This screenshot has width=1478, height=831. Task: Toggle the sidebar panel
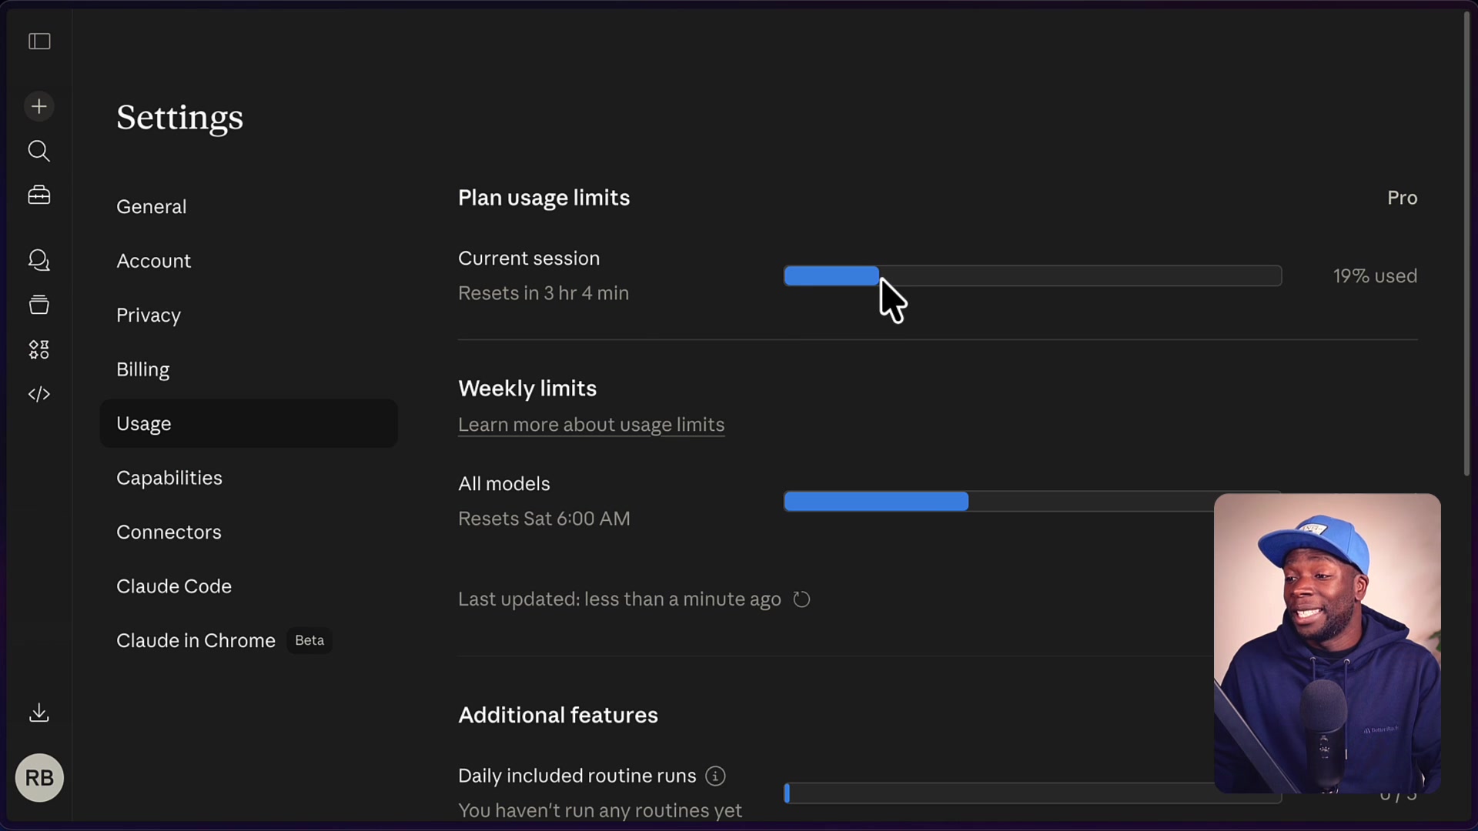pos(38,42)
